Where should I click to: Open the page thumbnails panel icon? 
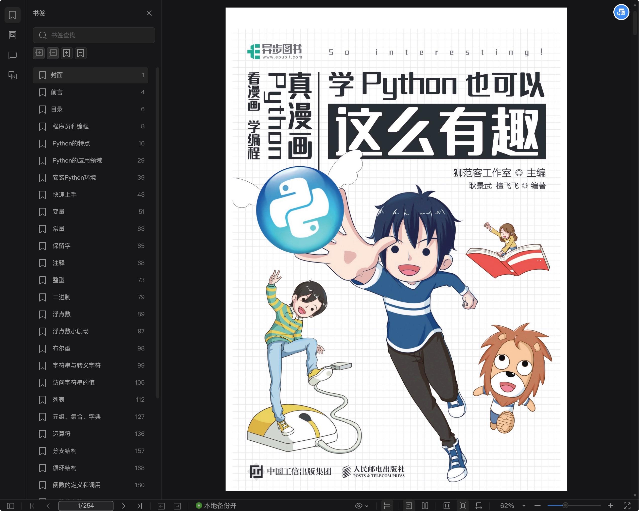[x=13, y=35]
